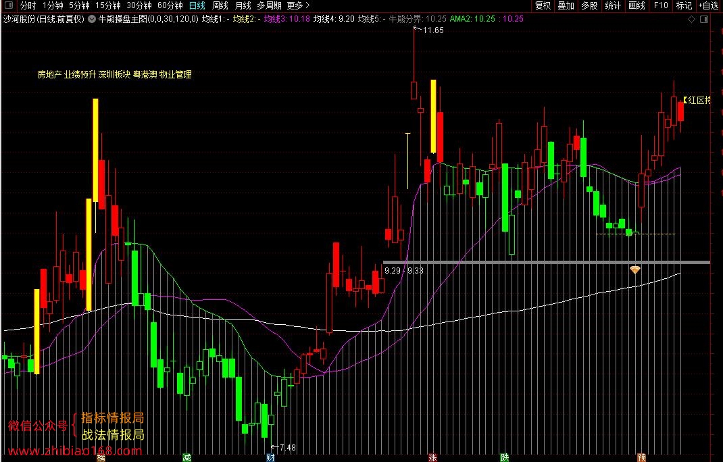Click the 牛熊分界: 10.25 legend

418,19
